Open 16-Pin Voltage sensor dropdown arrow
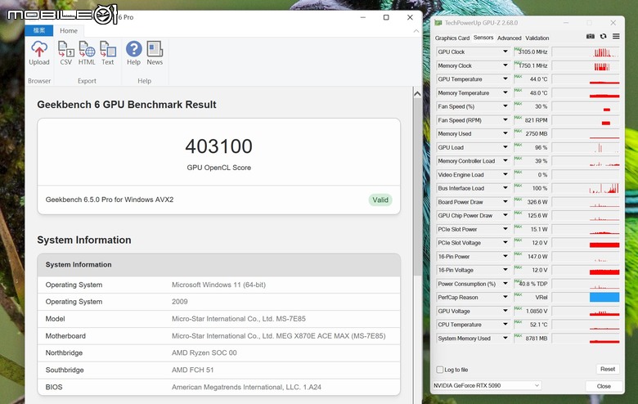The width and height of the screenshot is (638, 404). pos(505,270)
